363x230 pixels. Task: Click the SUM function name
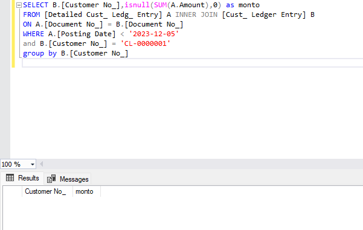tap(160, 5)
